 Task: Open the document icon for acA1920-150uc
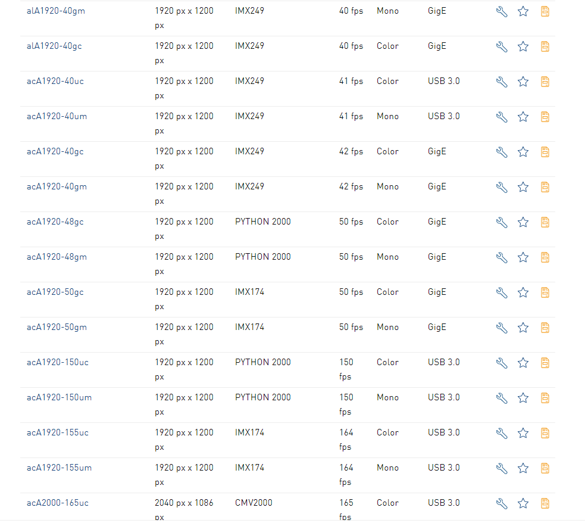click(545, 363)
